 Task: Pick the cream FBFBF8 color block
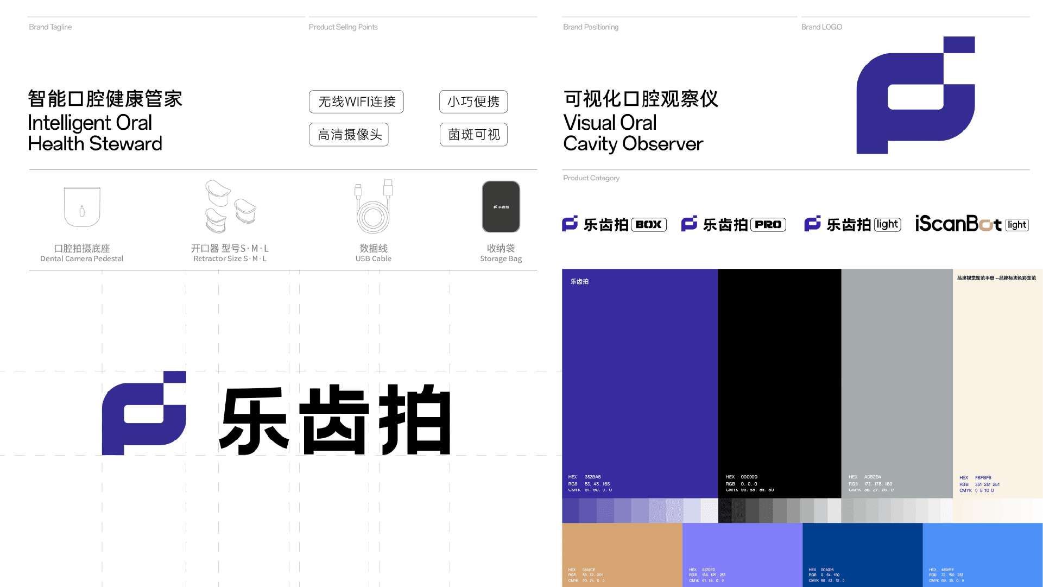click(x=998, y=383)
